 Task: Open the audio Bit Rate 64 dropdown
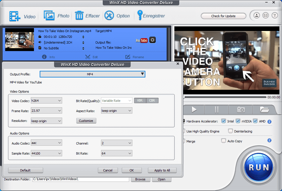pyautogui.click(x=117, y=153)
